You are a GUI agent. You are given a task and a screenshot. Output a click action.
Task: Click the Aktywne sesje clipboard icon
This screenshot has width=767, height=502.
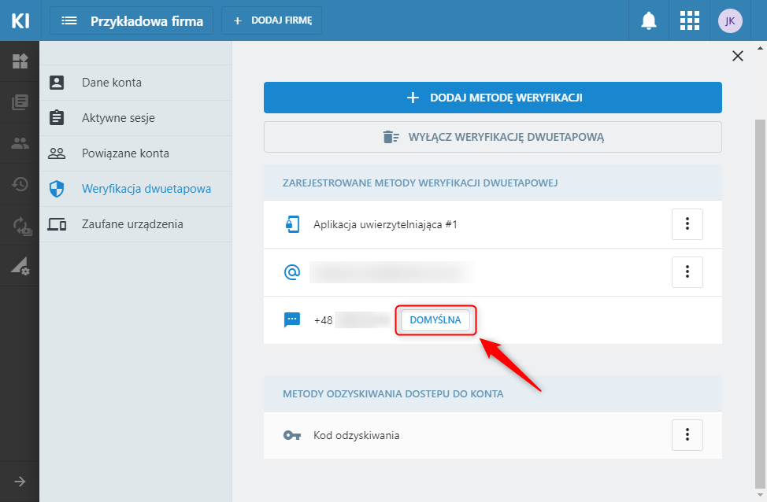pyautogui.click(x=57, y=118)
